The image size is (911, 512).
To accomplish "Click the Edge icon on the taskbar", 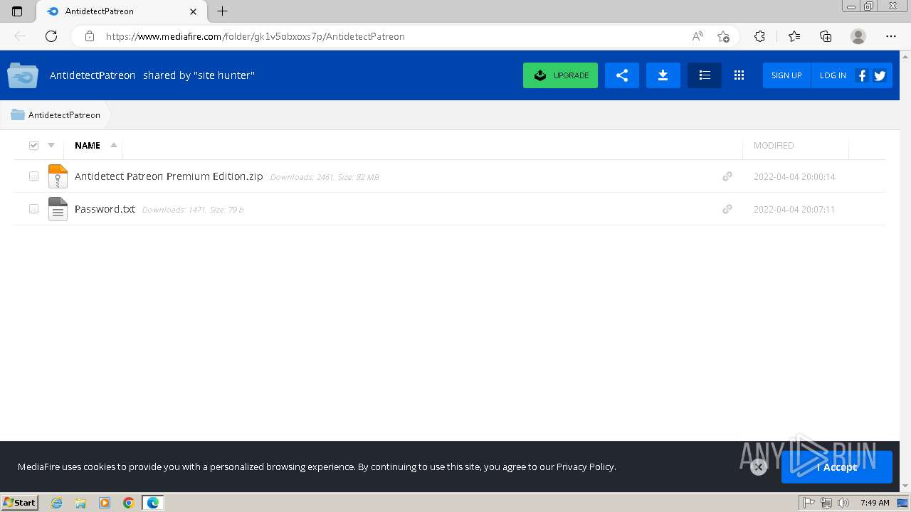I will click(x=153, y=503).
